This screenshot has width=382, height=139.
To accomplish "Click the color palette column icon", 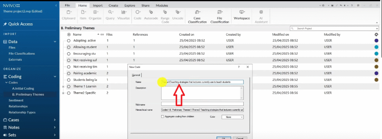I will point(376,35).
